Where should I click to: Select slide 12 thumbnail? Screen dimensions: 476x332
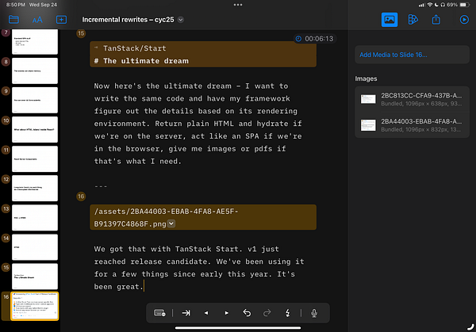[x=35, y=189]
